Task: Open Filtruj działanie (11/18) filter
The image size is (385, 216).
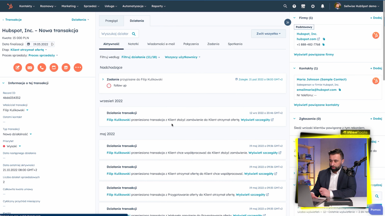Action: pos(141,57)
